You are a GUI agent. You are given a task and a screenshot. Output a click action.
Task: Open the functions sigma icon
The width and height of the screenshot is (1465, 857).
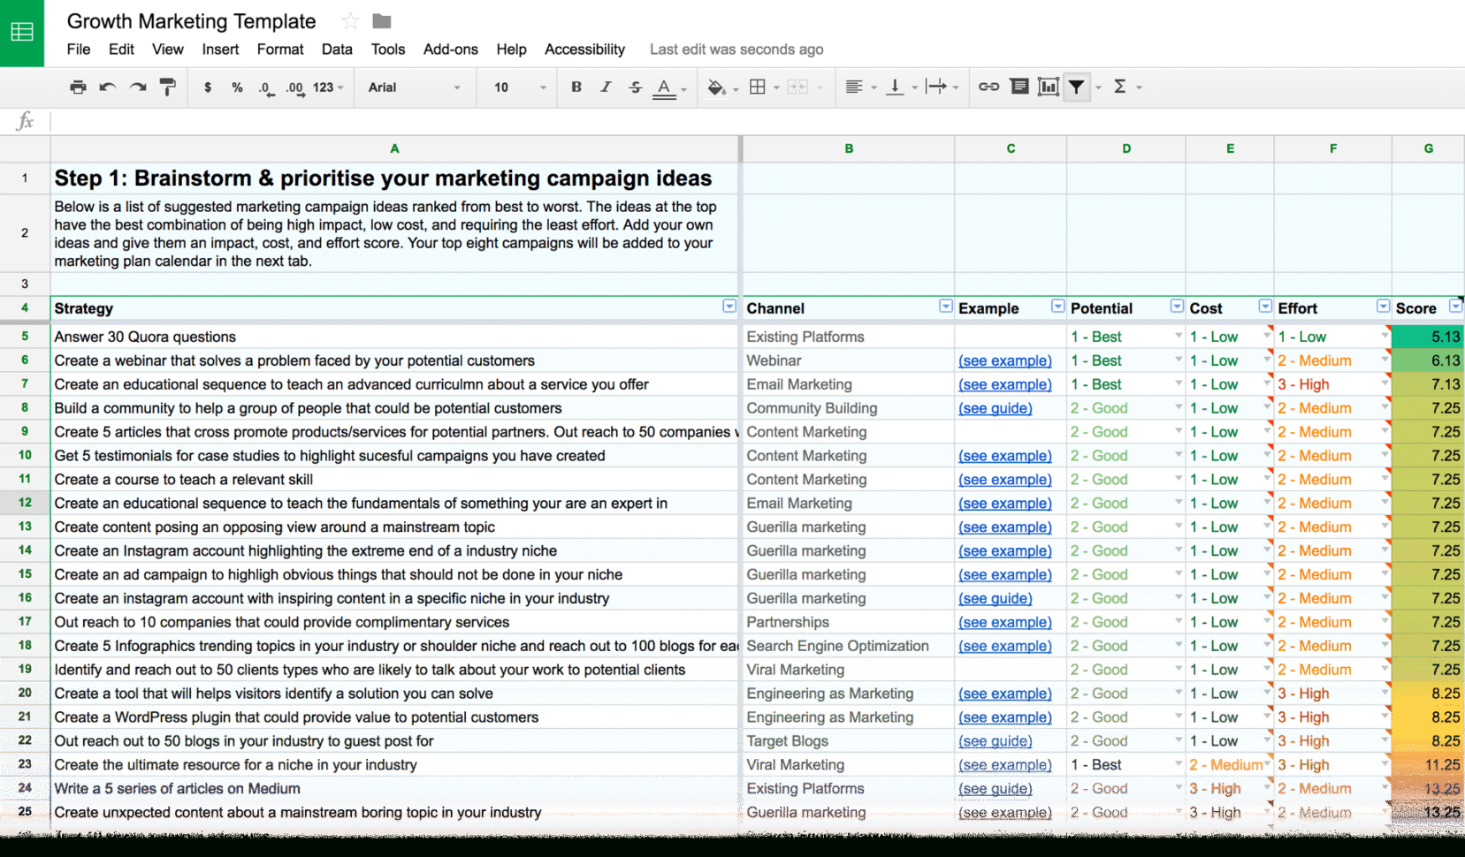point(1119,87)
